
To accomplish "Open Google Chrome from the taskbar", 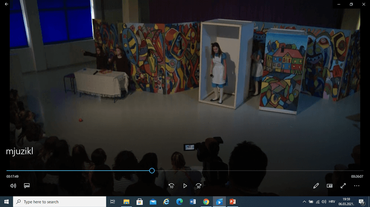I will 206,202.
